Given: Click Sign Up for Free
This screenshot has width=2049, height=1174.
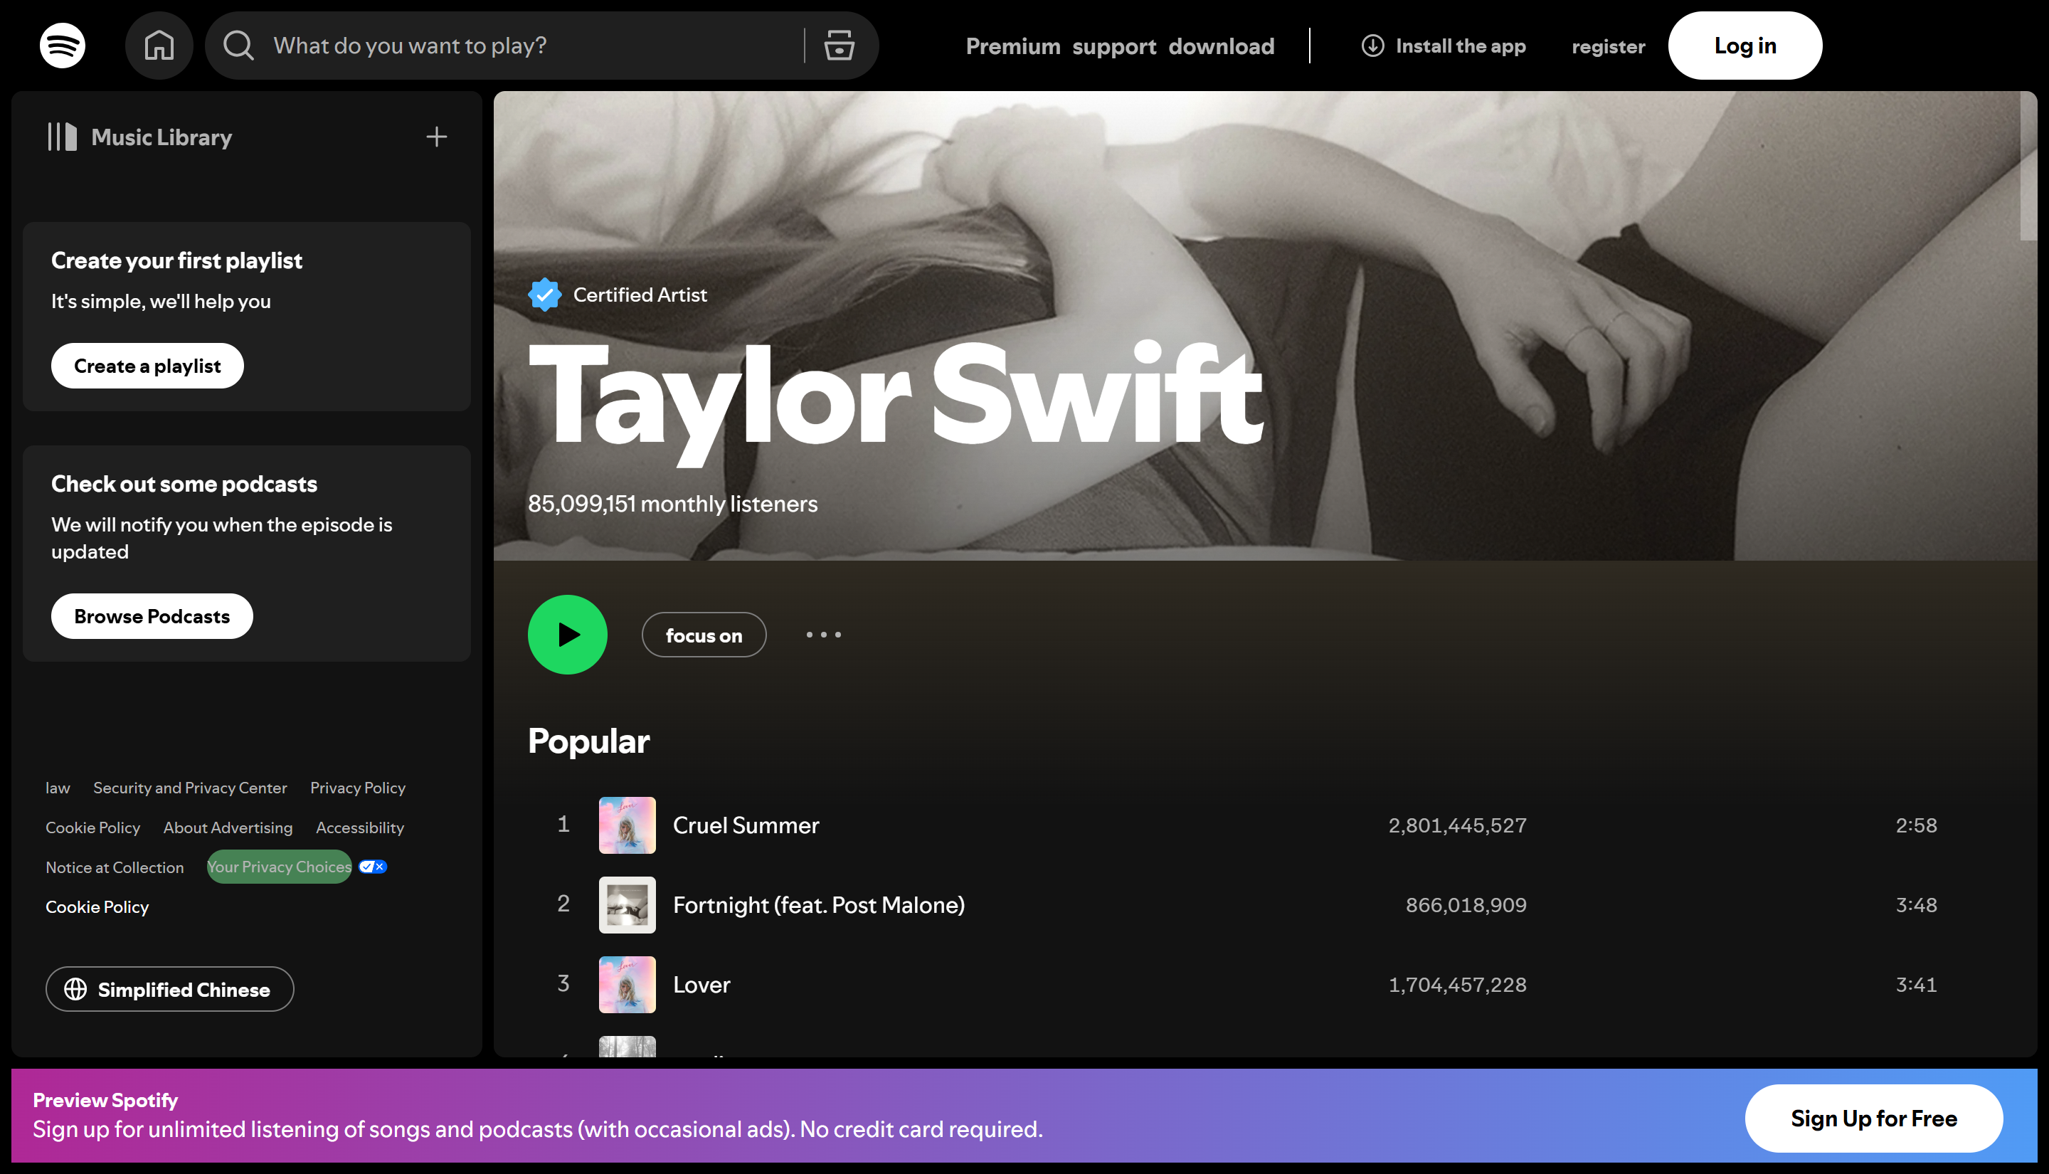Looking at the screenshot, I should point(1874,1119).
